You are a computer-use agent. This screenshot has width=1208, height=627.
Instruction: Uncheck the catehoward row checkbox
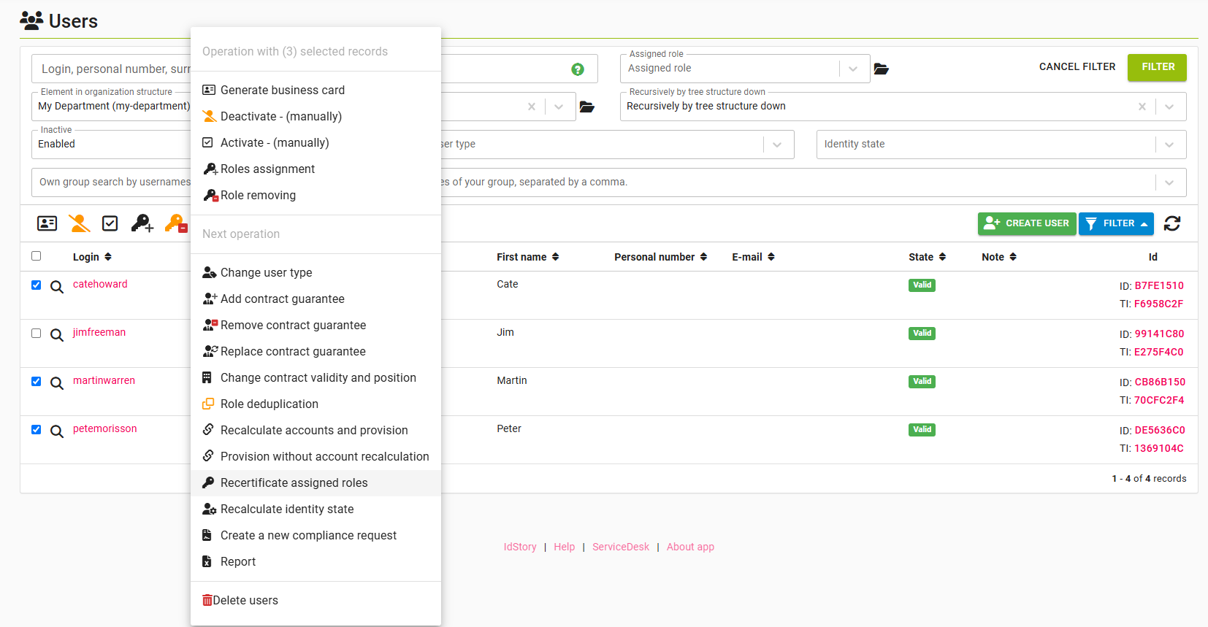click(36, 285)
